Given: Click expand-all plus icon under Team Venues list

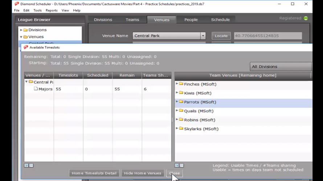Looking at the screenshot, I should pos(177,165).
